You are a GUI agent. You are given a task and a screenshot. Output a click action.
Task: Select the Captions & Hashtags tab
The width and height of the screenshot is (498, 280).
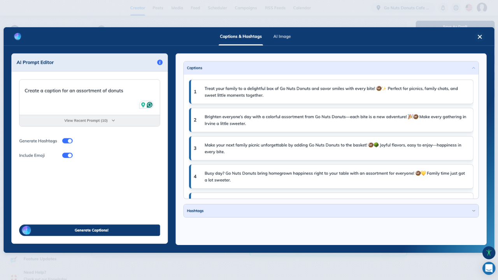pyautogui.click(x=240, y=37)
